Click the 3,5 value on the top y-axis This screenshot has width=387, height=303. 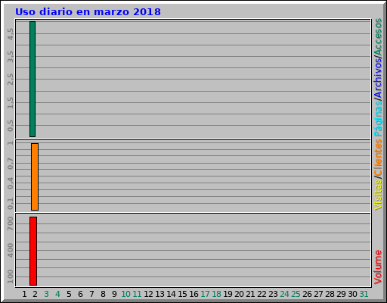coord(10,57)
